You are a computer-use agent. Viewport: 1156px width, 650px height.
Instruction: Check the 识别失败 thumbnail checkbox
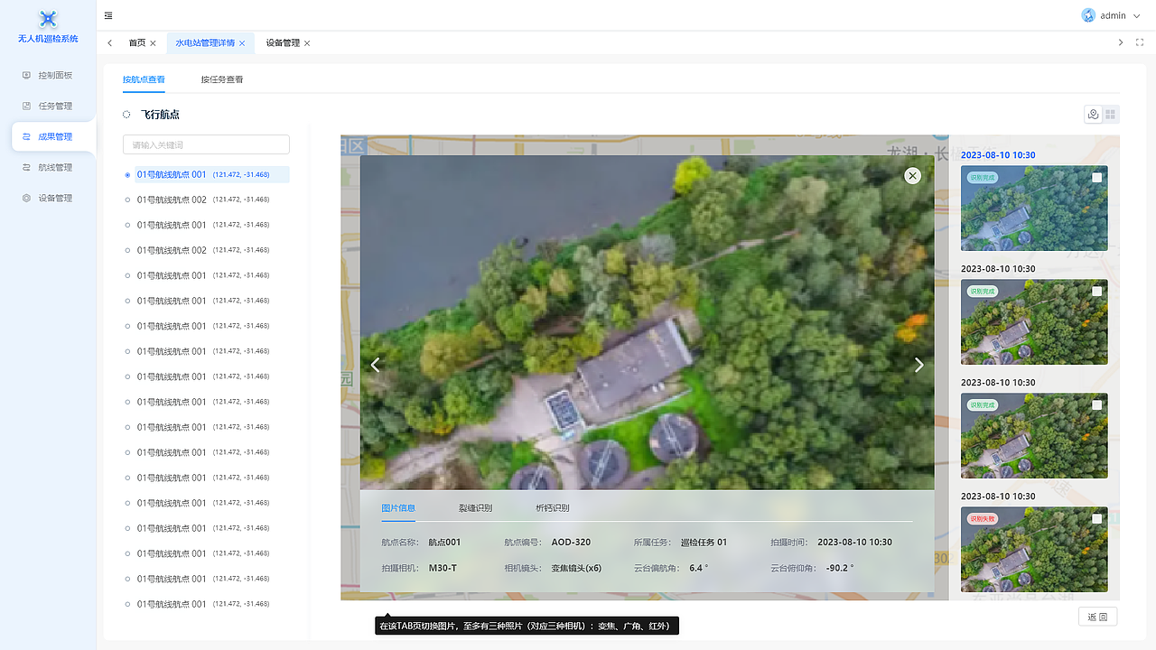pyautogui.click(x=1096, y=519)
